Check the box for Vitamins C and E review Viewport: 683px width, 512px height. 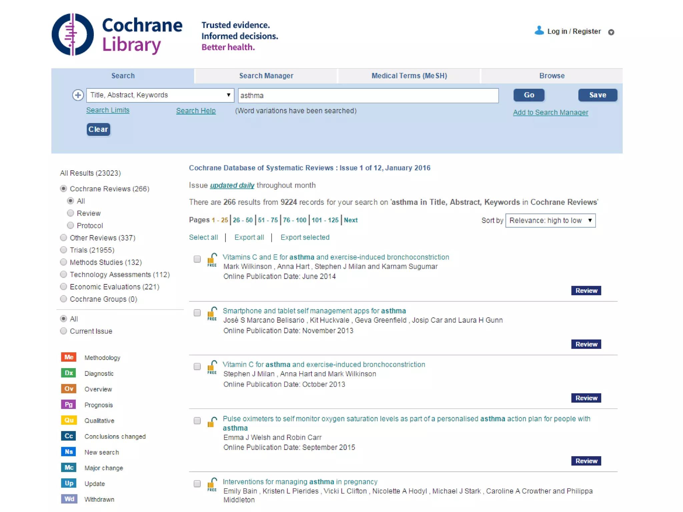pyautogui.click(x=197, y=259)
